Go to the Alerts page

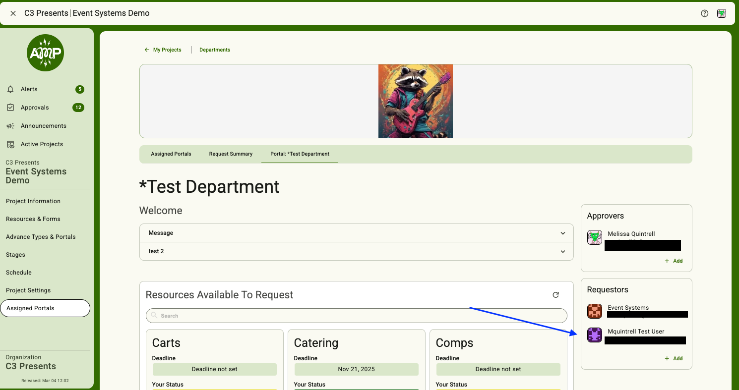point(29,89)
